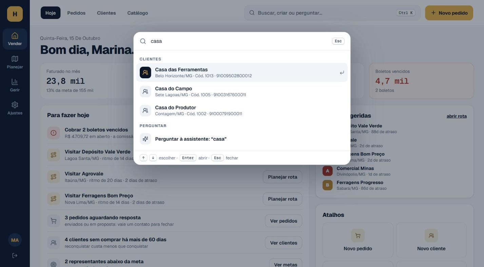The image size is (484, 267).
Task: Switch to the Hoje tab
Action: [51, 13]
